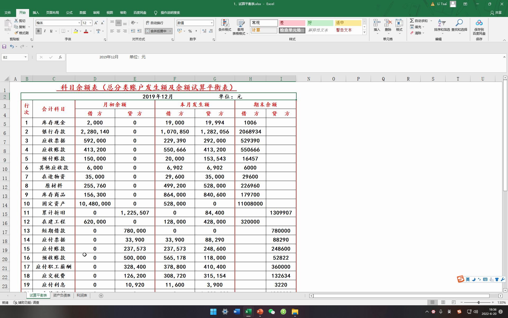Open AutoSum dropdown arrow
This screenshot has width=508, height=318.
[431, 21]
